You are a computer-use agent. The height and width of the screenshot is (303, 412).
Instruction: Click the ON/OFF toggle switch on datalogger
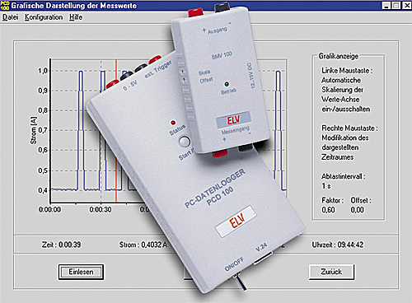(x=241, y=282)
